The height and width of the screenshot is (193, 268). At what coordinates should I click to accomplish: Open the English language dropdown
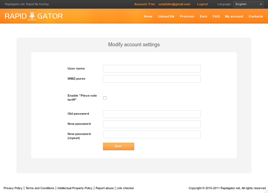point(249,4)
